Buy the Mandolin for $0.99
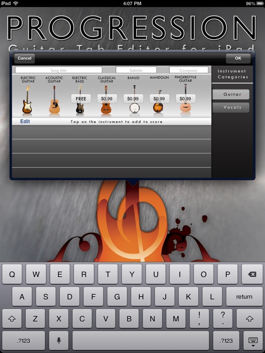 click(x=159, y=99)
